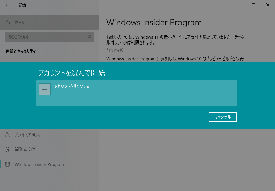Image resolution: width=275 pixels, height=191 pixels.
Task: Click the plus icon to link an account
Action: (45, 89)
